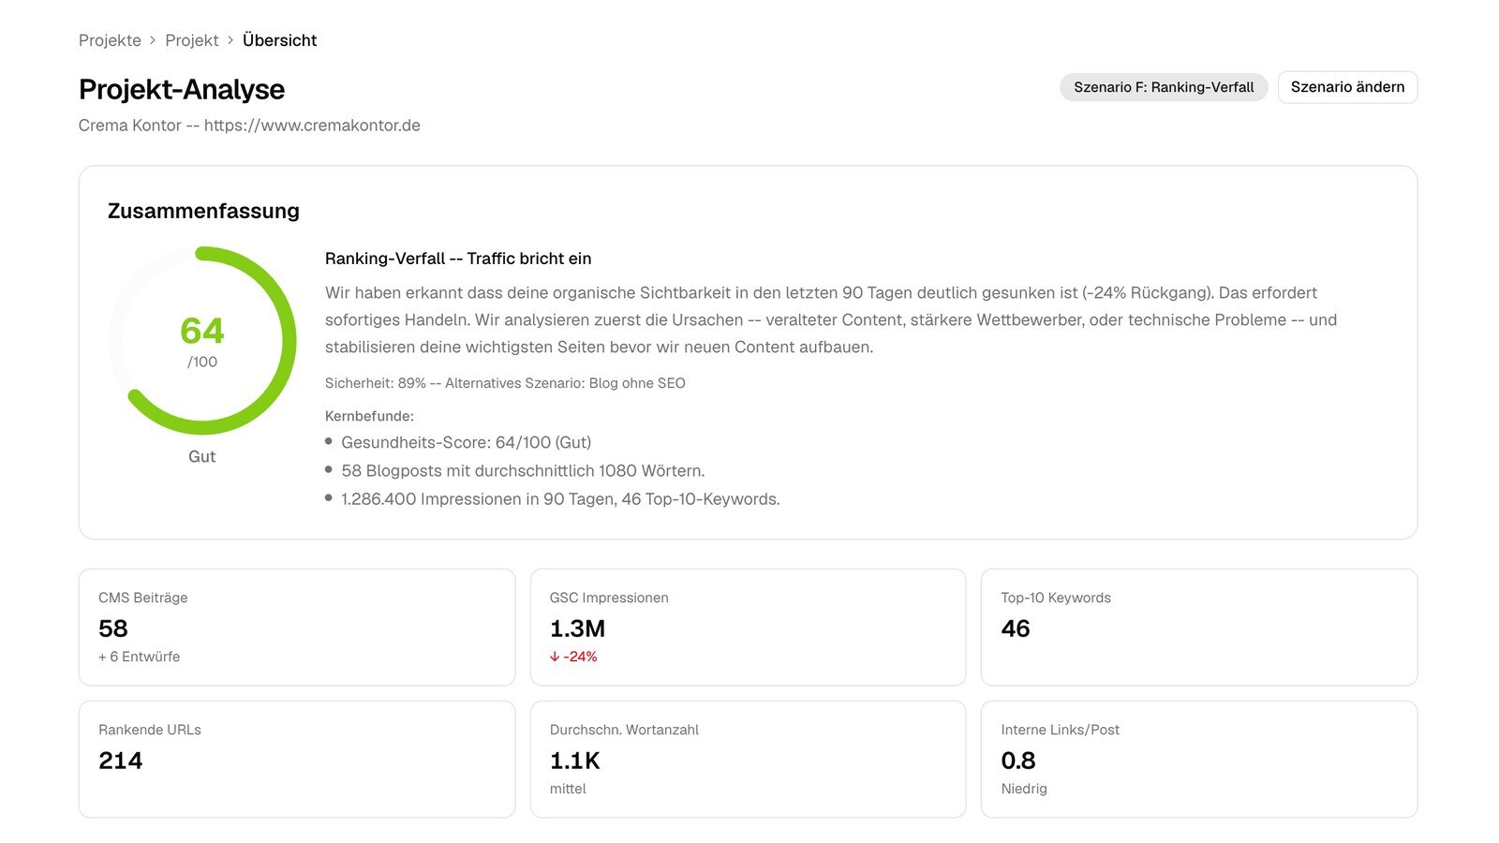Click the red down-arrow trend icon

(x=555, y=657)
